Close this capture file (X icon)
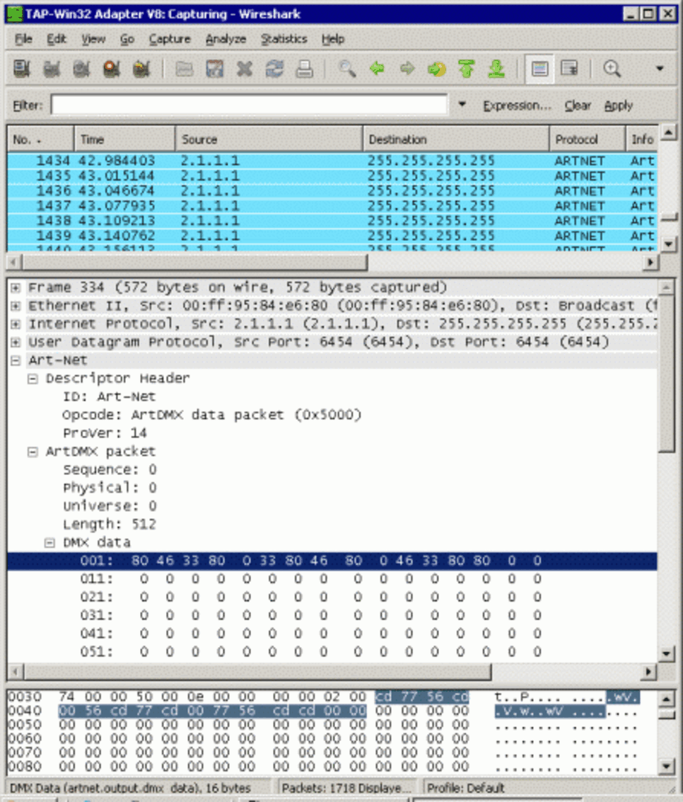 245,69
